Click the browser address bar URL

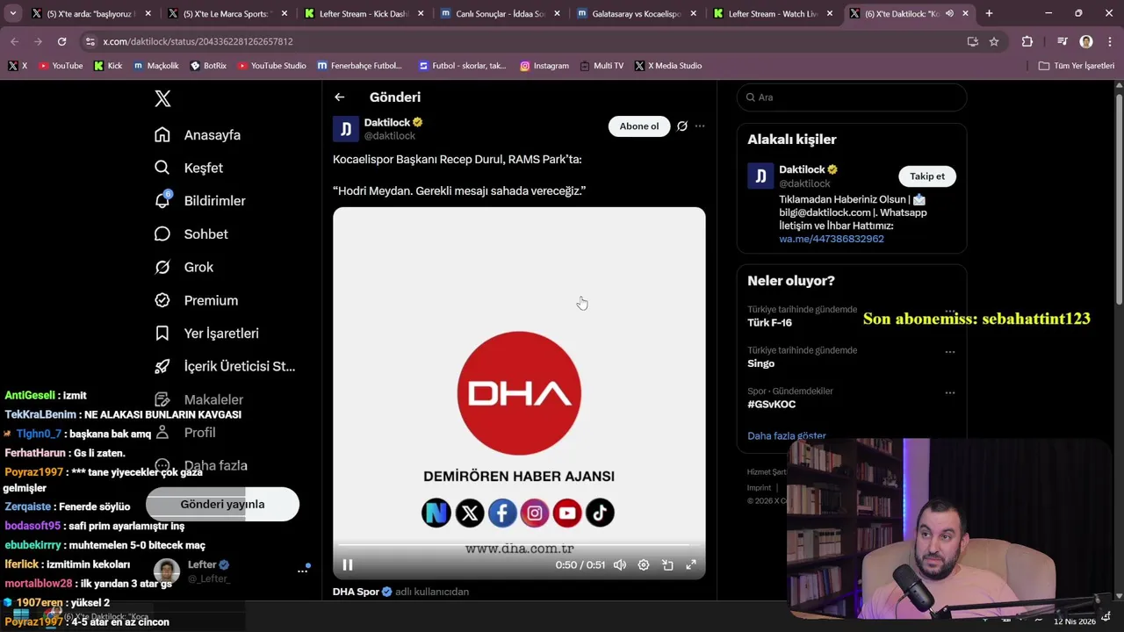point(198,41)
